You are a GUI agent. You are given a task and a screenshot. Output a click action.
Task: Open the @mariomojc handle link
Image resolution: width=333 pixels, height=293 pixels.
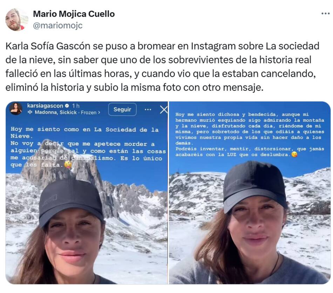58,26
